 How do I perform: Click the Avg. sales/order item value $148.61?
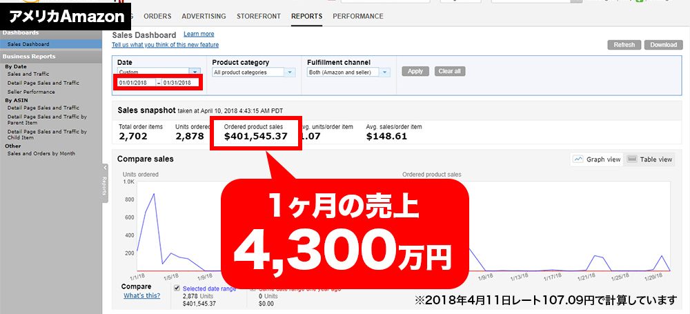386,136
